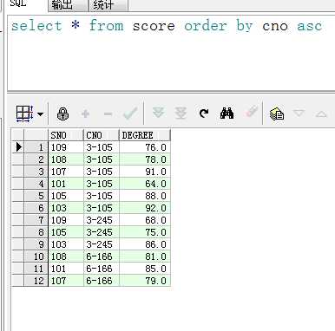Click CNO cell 3-105 in row 1
335x331 pixels.
pyautogui.click(x=102, y=147)
